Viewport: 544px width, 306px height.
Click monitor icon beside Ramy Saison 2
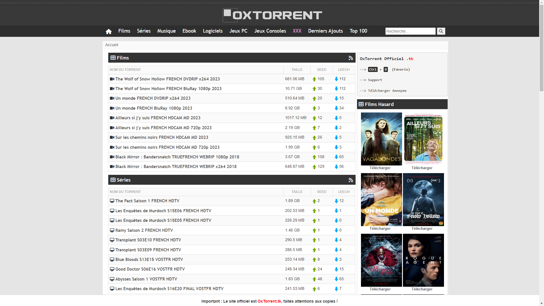click(112, 230)
